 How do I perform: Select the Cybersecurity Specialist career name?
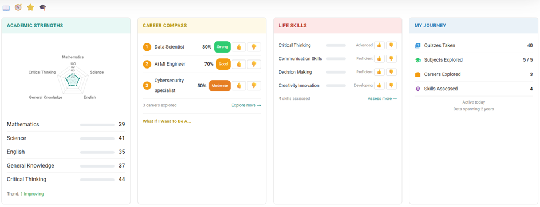(x=169, y=86)
